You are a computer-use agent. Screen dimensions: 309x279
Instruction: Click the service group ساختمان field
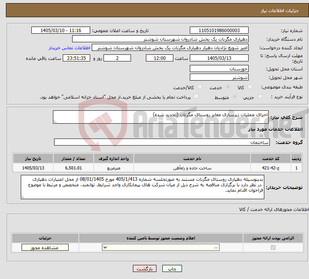pos(162,142)
